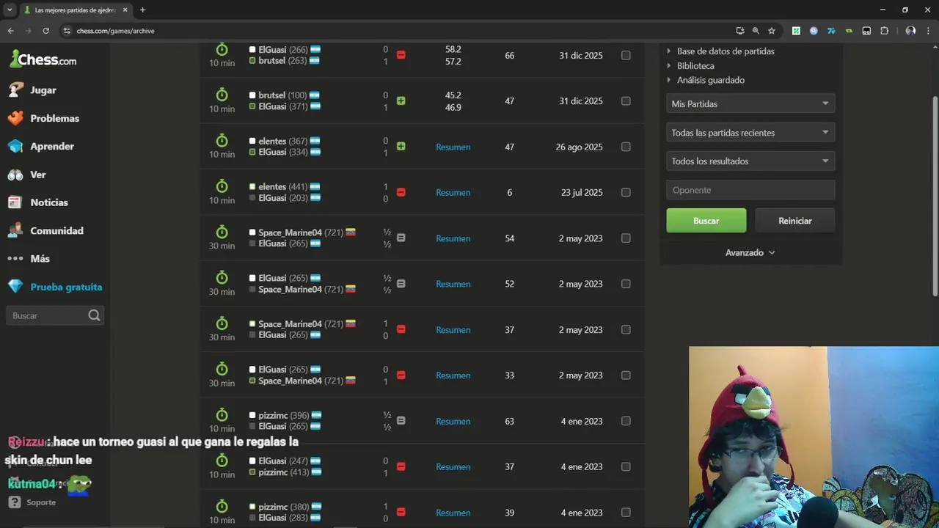Click the Oponente input field

pos(750,190)
